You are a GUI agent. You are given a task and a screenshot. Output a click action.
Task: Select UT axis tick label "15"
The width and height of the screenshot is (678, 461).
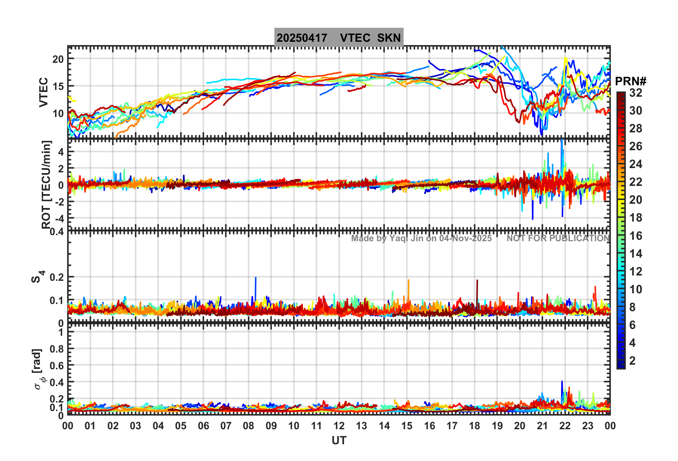pyautogui.click(x=407, y=426)
